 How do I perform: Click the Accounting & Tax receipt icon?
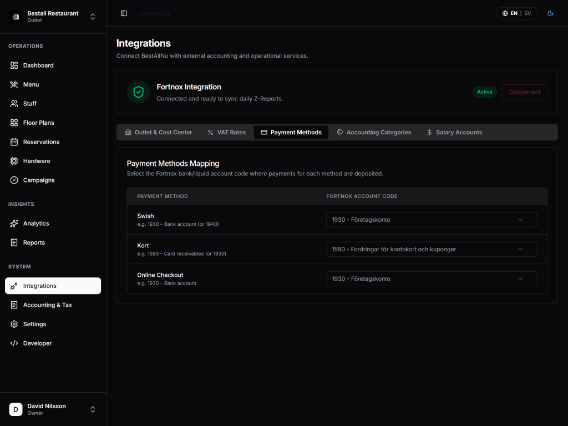click(x=14, y=305)
